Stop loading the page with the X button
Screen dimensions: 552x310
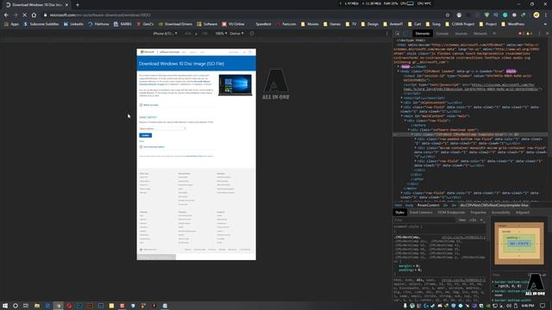click(x=25, y=15)
